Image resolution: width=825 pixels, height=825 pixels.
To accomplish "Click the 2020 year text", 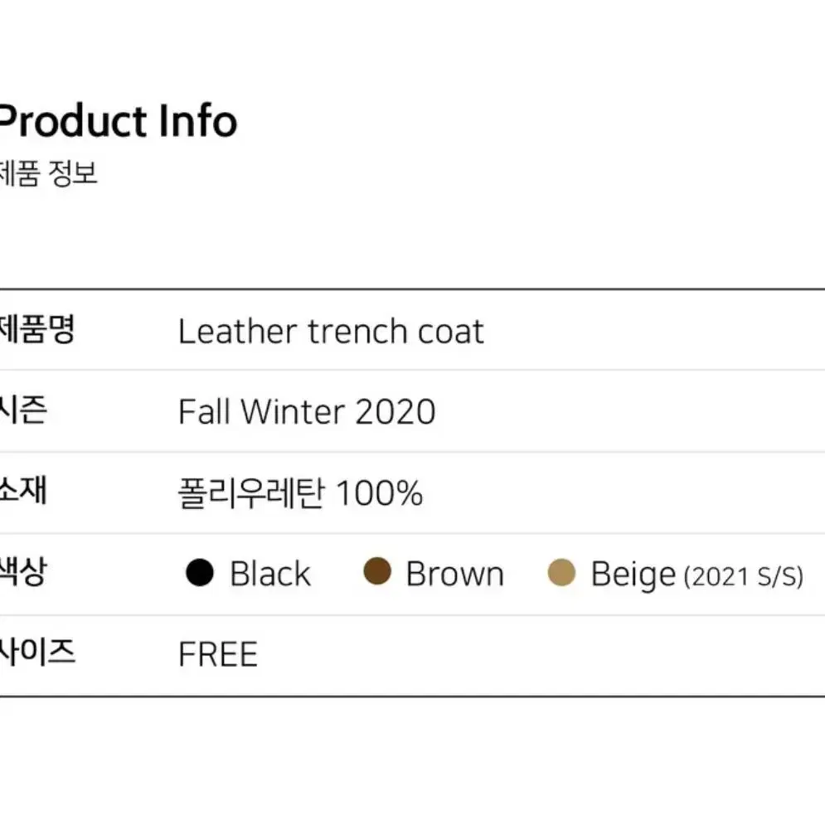I will tap(396, 411).
